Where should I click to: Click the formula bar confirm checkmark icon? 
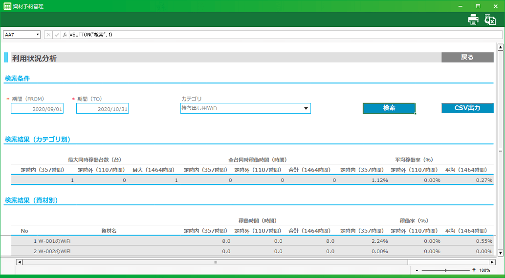57,35
